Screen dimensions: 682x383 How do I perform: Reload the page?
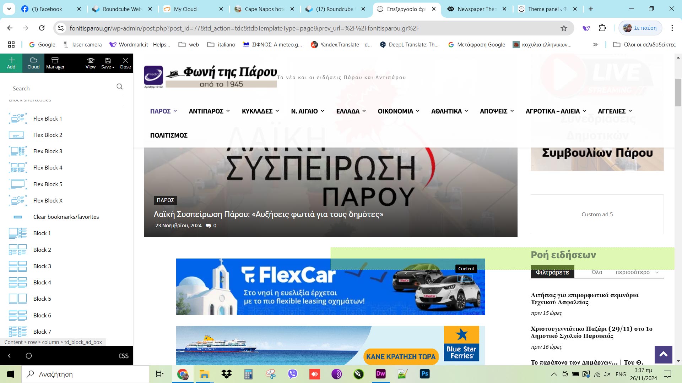(42, 28)
